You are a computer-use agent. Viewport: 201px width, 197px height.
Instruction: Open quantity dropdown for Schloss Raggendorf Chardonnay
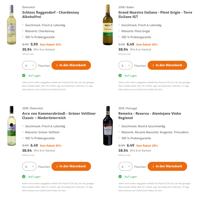click(x=29, y=66)
